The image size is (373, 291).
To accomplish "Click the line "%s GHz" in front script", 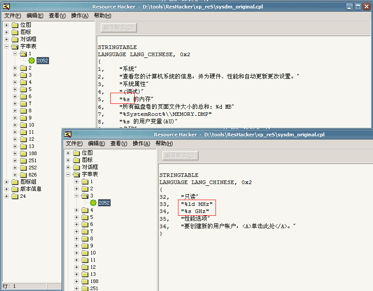I will pyautogui.click(x=195, y=211).
